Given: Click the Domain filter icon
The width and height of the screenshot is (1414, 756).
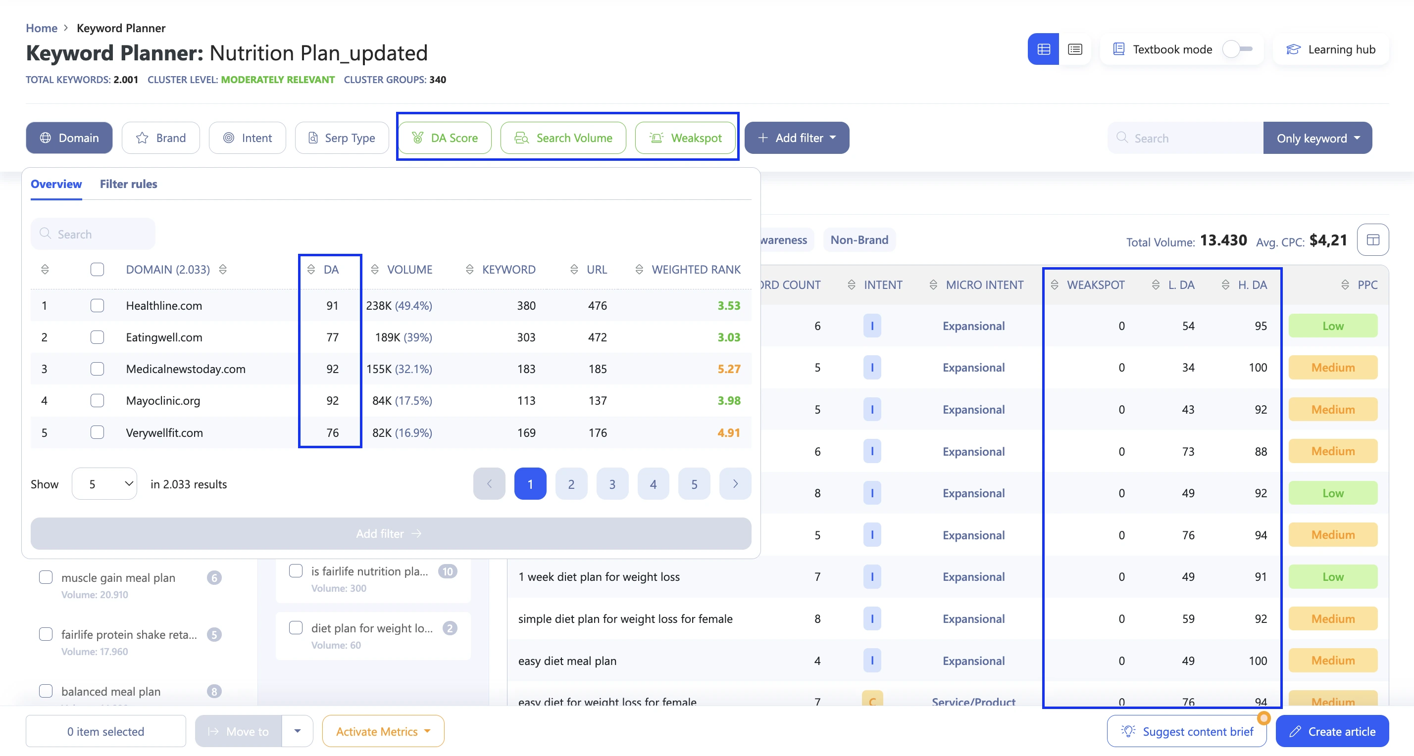Looking at the screenshot, I should coord(46,138).
